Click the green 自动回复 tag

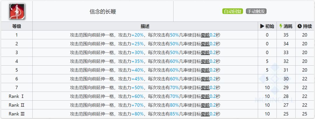coord(232,11)
